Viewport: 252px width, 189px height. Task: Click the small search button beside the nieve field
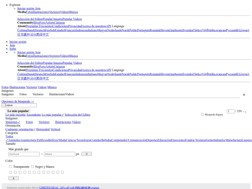(3, 105)
